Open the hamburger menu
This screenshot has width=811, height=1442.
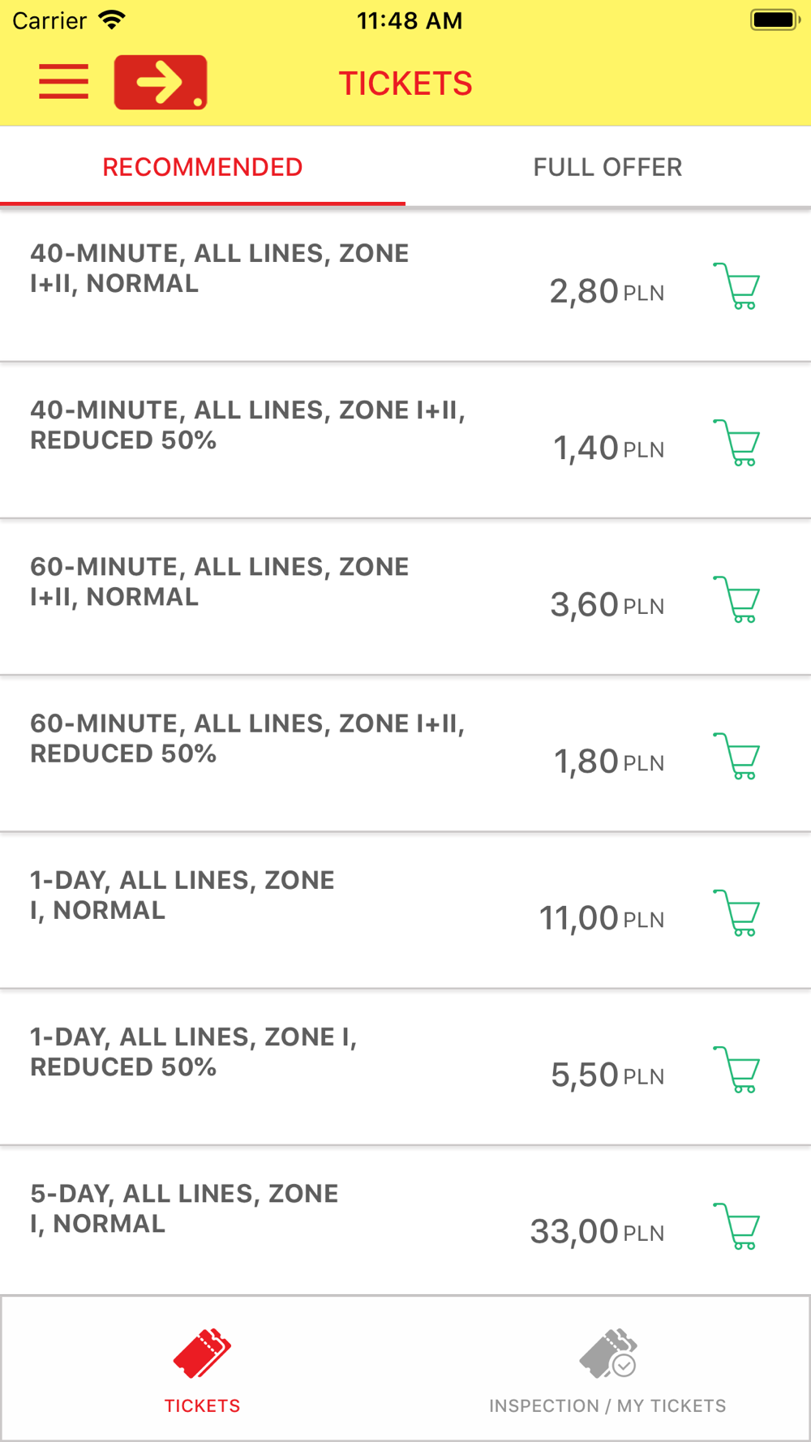[63, 82]
